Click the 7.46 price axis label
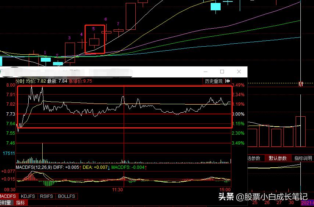Viewport: 314px width, 207px height. [11, 143]
